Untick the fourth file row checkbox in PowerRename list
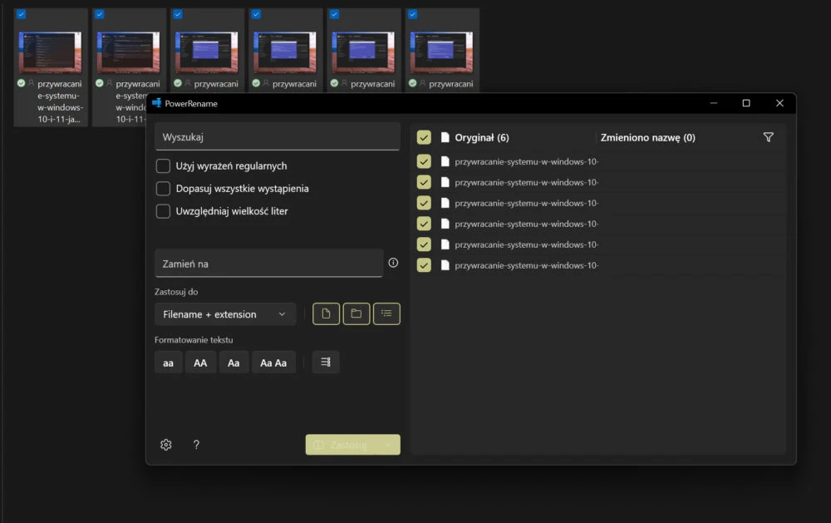The height and width of the screenshot is (523, 831). 424,224
